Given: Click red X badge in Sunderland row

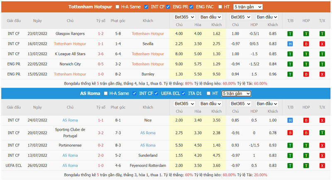Looking at the screenshot, I should pyautogui.click(x=322, y=156).
